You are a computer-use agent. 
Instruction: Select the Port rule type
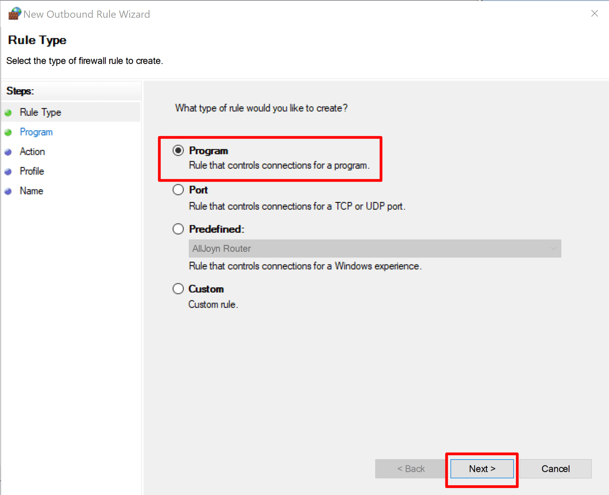(178, 190)
